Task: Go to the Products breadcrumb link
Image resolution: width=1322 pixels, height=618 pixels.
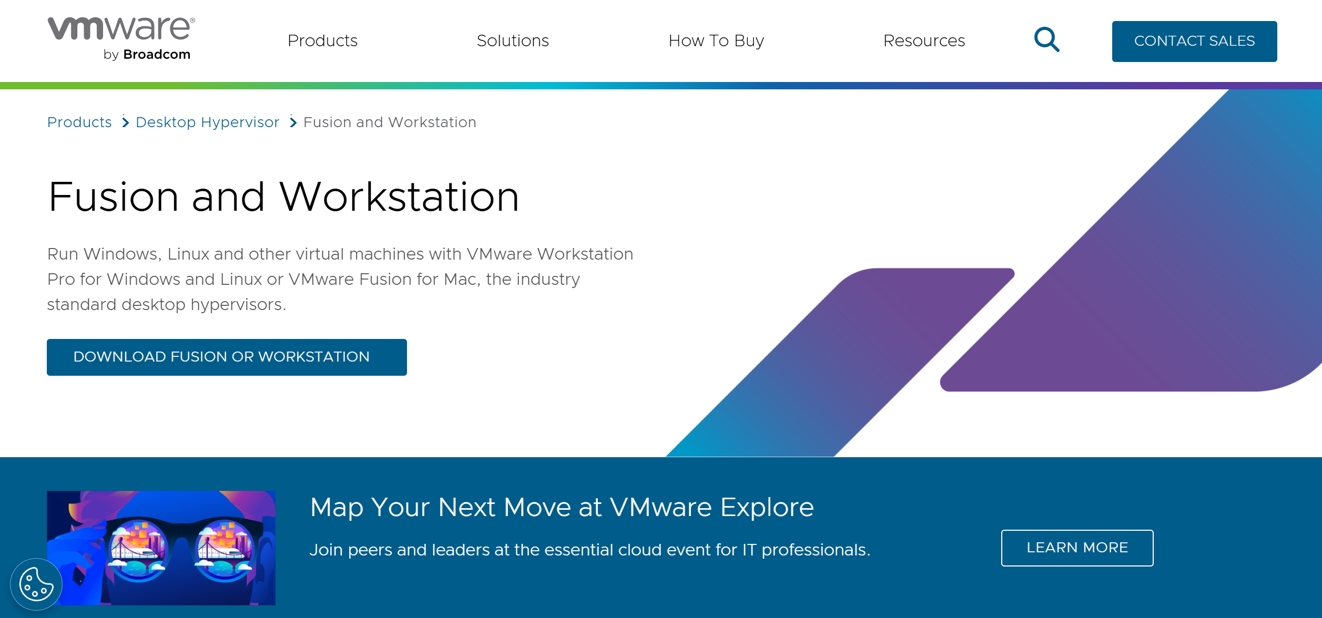Action: click(79, 122)
